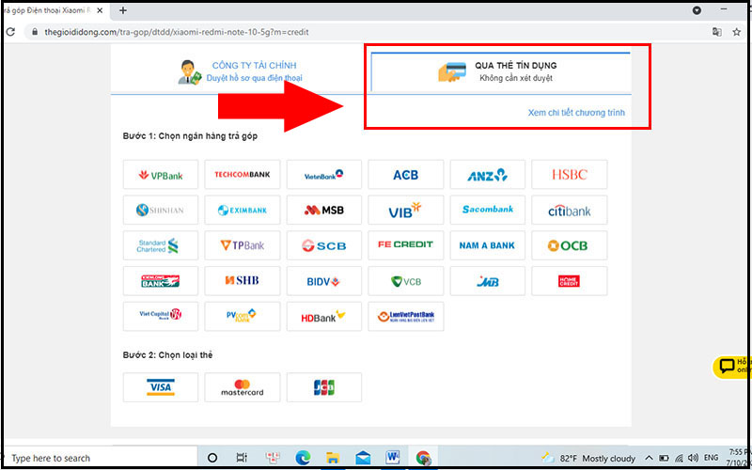Select the Visa card type
Image resolution: width=752 pixels, height=470 pixels.
pyautogui.click(x=161, y=387)
